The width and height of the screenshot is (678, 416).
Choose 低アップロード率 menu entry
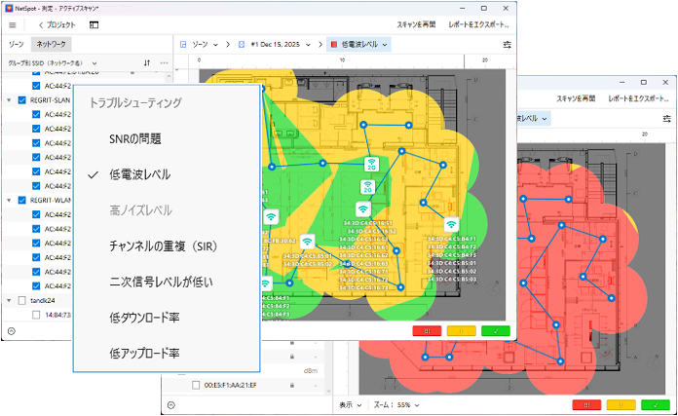144,354
